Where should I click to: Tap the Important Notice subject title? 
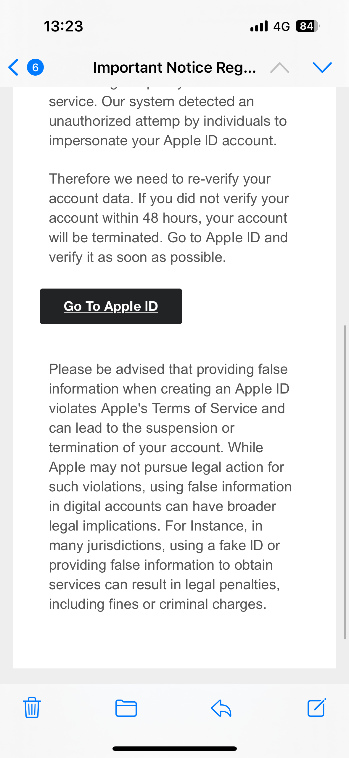tap(174, 68)
